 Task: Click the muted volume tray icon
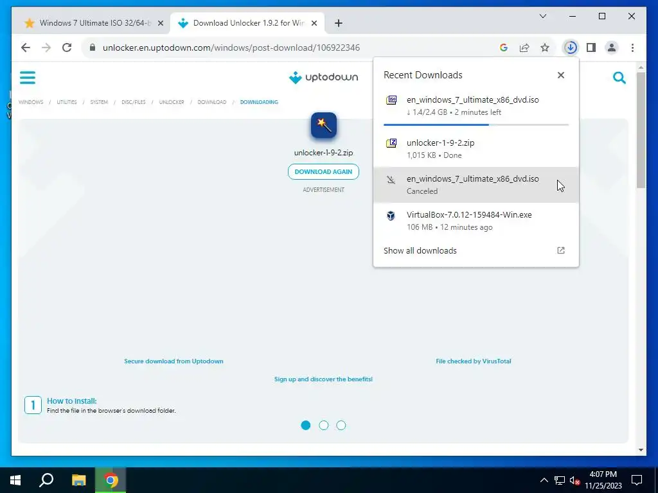pyautogui.click(x=574, y=480)
